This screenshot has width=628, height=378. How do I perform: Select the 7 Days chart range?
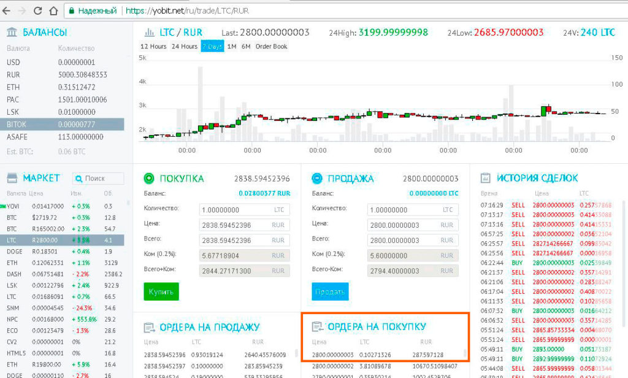212,47
